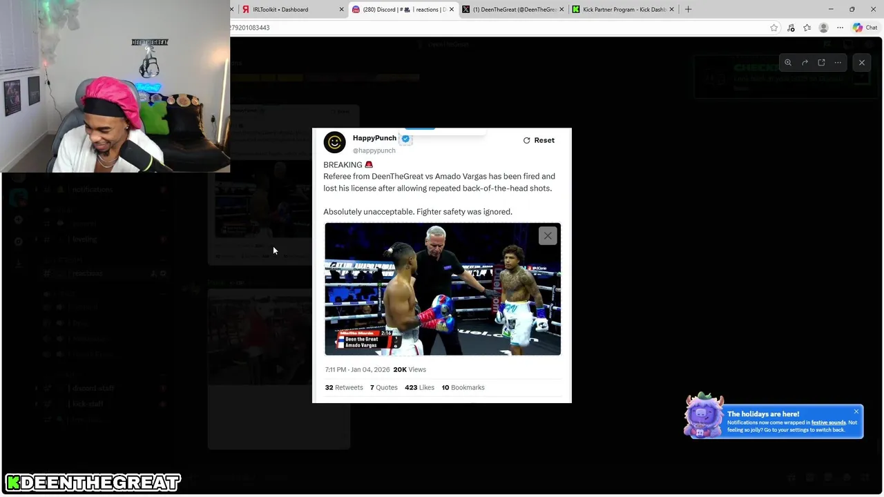Open the image viewer more options menu

click(x=838, y=63)
